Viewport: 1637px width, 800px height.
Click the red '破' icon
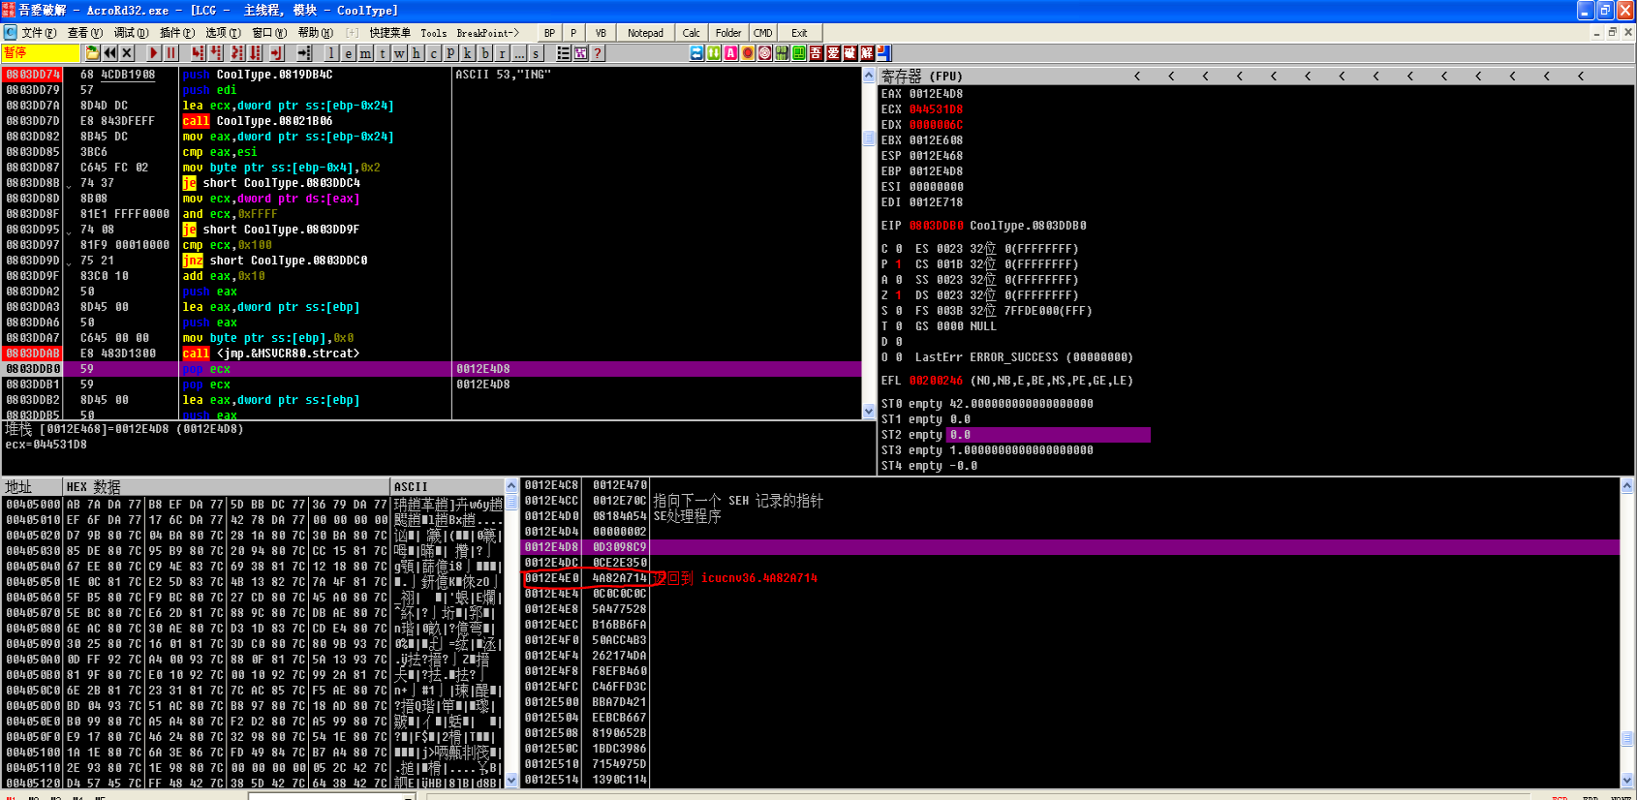pos(849,53)
